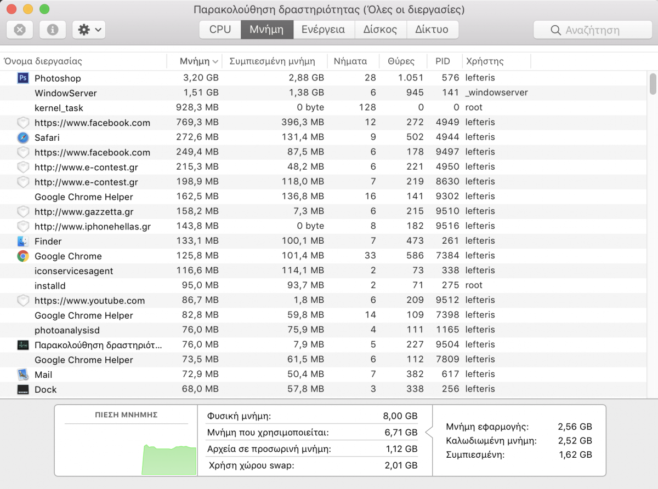Click the Αναζήτηση search field
Viewport: 658px width, 489px height.
[x=593, y=30]
